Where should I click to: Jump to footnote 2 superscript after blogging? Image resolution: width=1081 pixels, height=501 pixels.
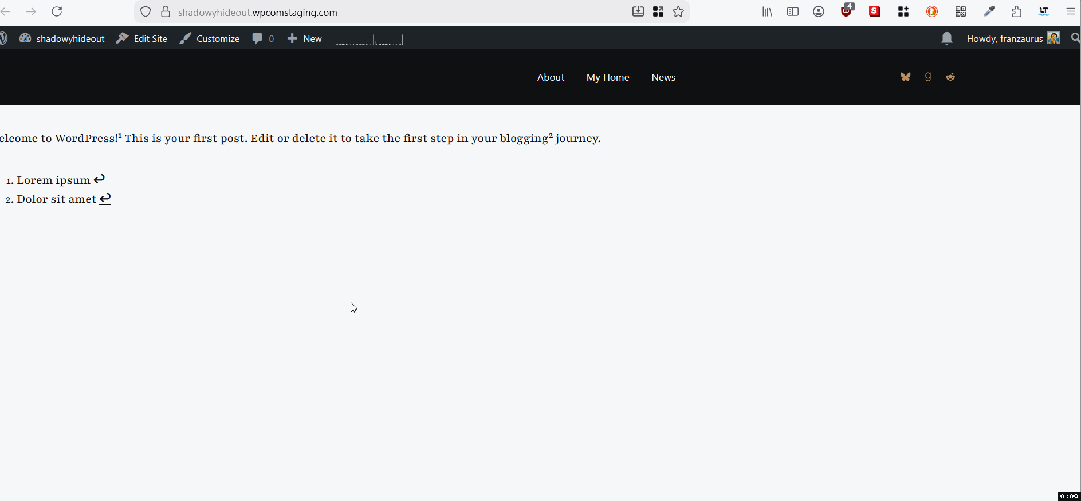(551, 136)
